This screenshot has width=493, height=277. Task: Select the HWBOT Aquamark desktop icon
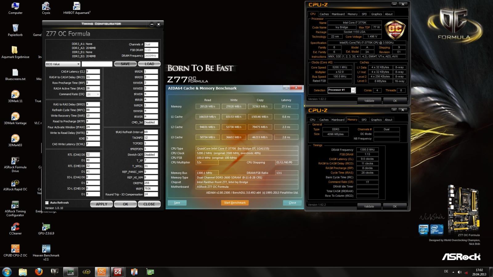click(77, 8)
